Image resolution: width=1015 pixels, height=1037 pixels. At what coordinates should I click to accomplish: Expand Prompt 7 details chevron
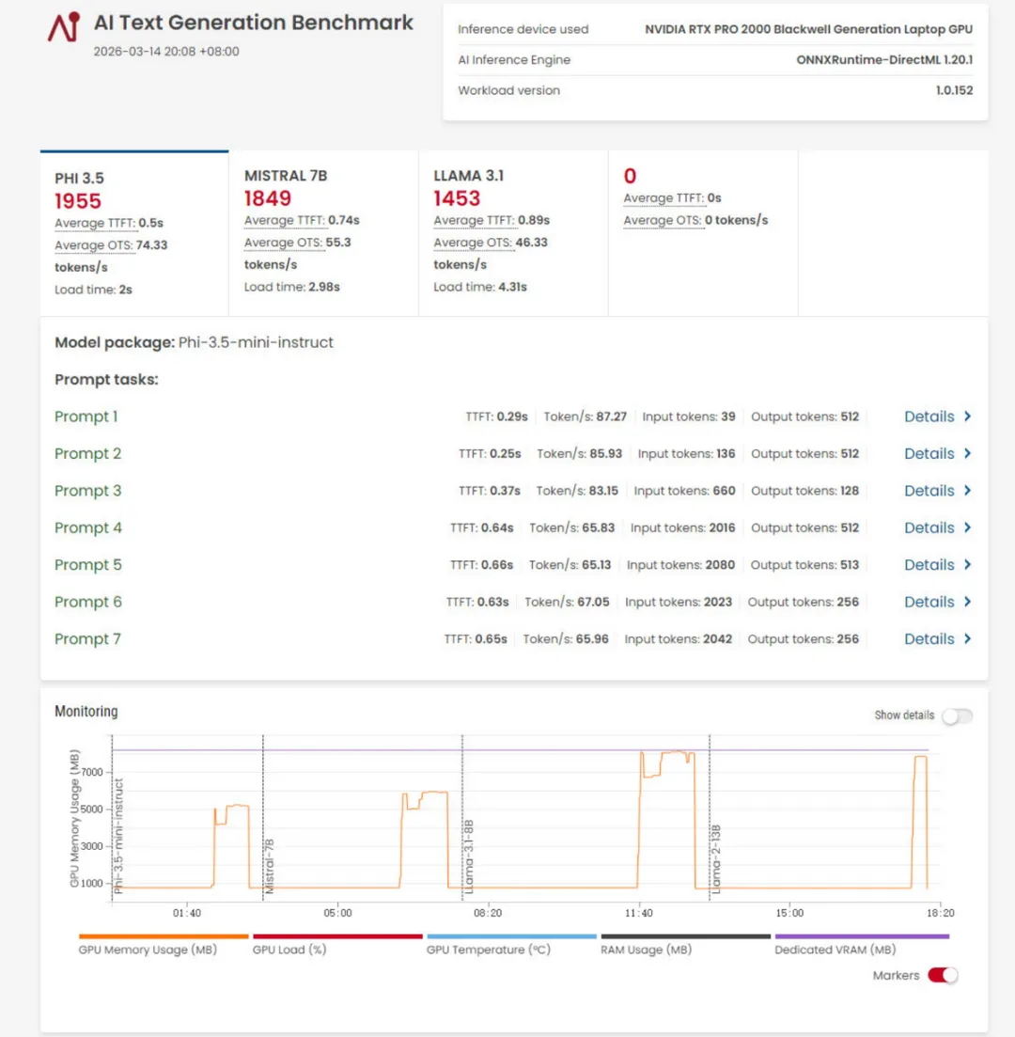(968, 639)
